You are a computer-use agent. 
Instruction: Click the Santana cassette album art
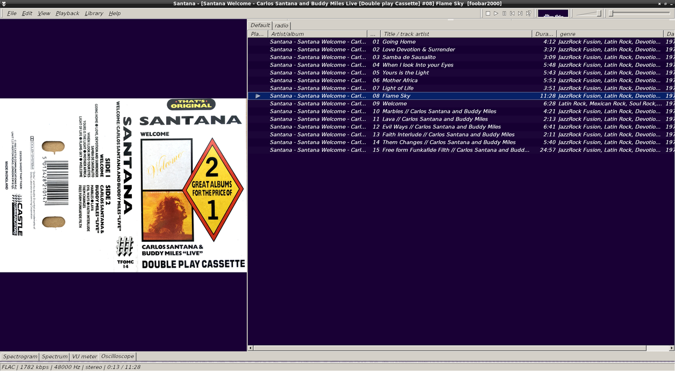click(123, 185)
